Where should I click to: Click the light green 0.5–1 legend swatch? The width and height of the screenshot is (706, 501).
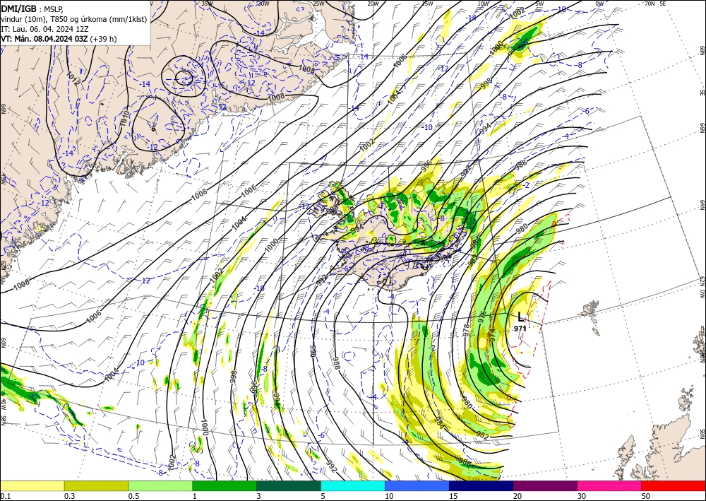click(x=160, y=485)
